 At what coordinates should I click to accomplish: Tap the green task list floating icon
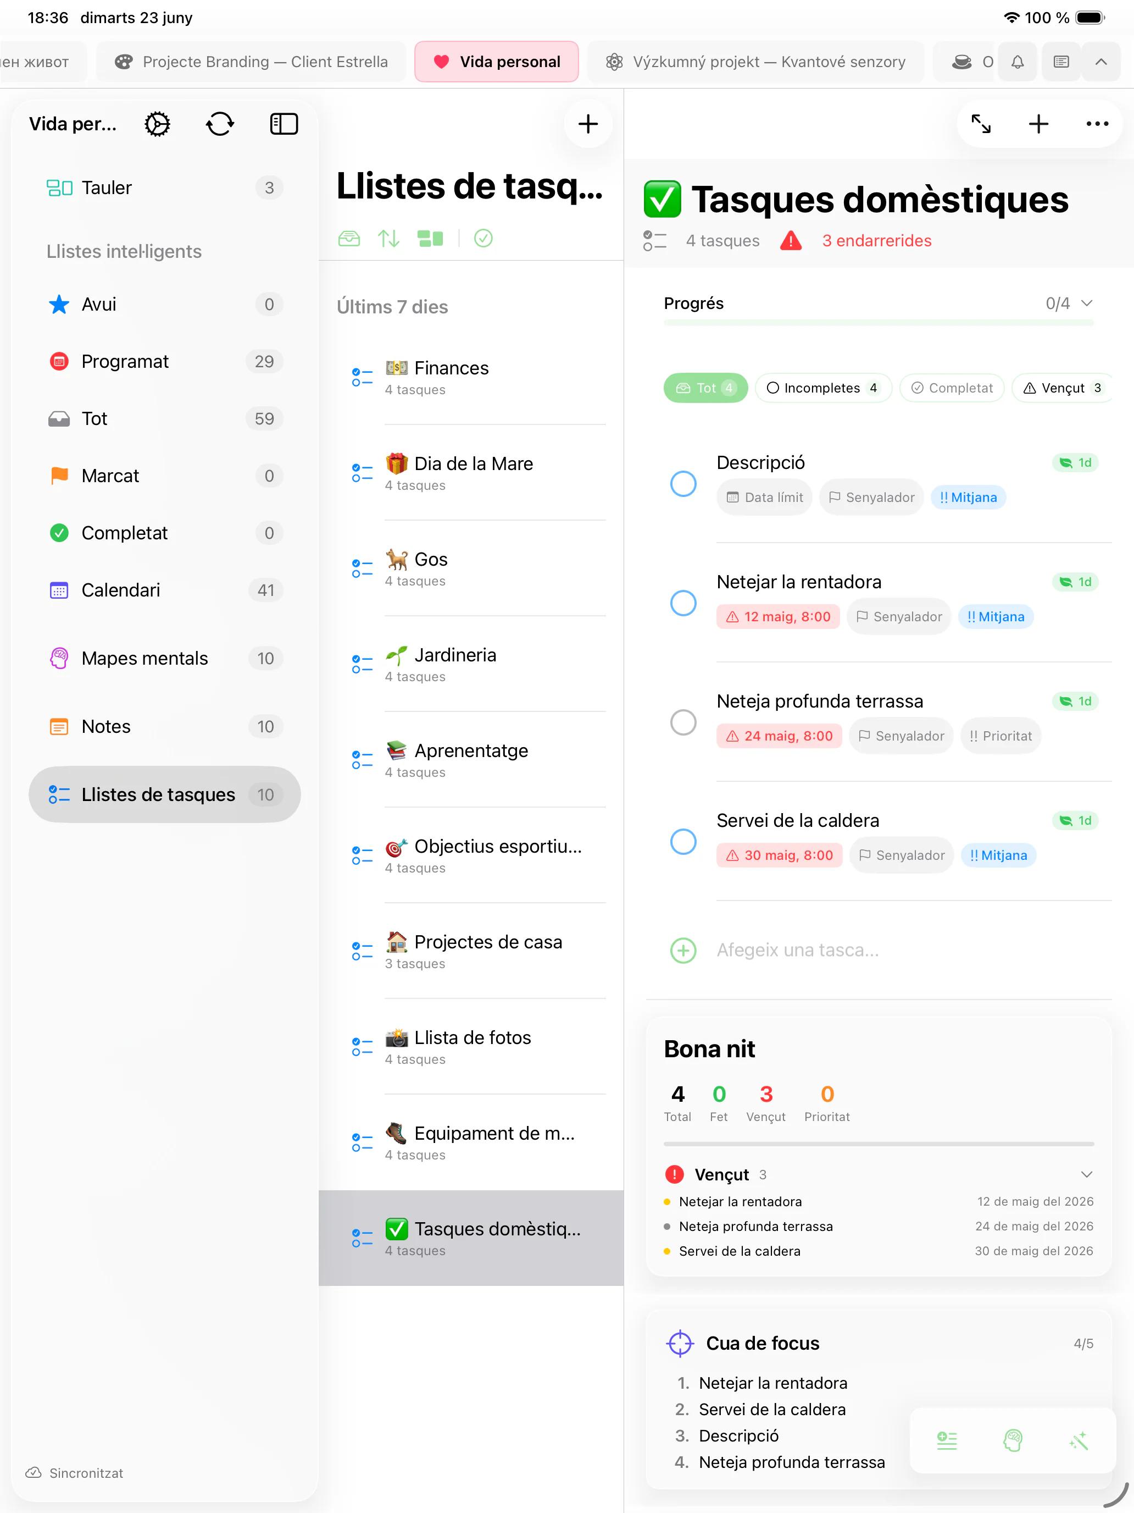(947, 1440)
